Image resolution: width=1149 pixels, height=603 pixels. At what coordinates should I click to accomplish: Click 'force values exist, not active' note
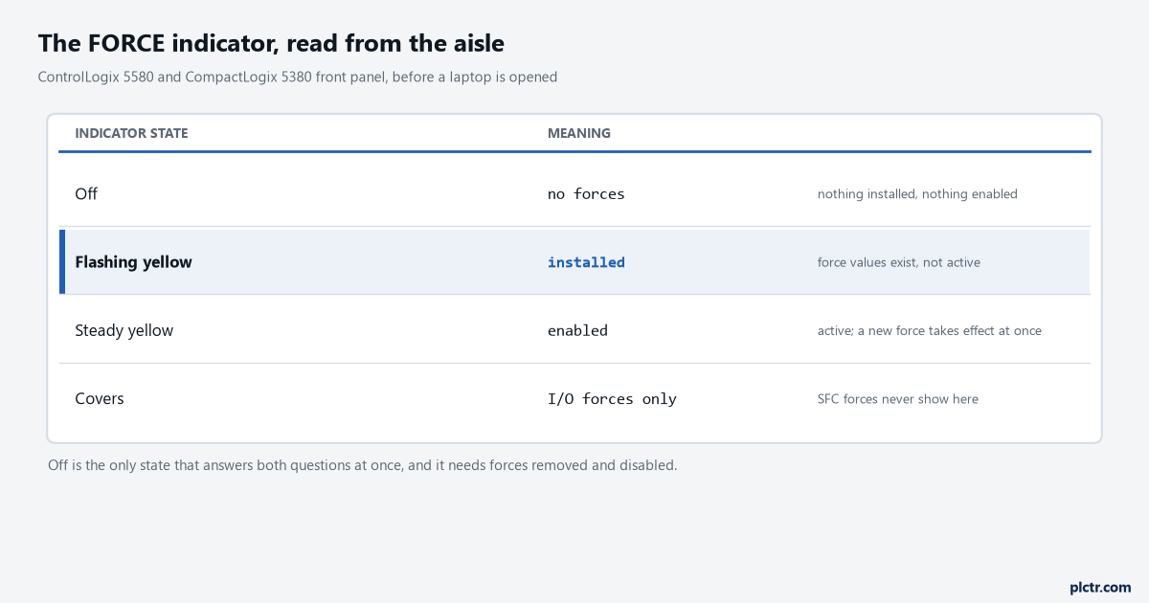coord(899,262)
